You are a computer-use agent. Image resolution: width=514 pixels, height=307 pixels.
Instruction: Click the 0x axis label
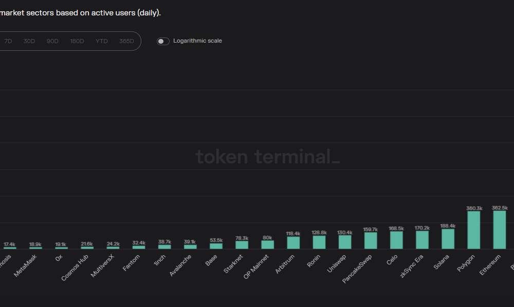tap(59, 258)
